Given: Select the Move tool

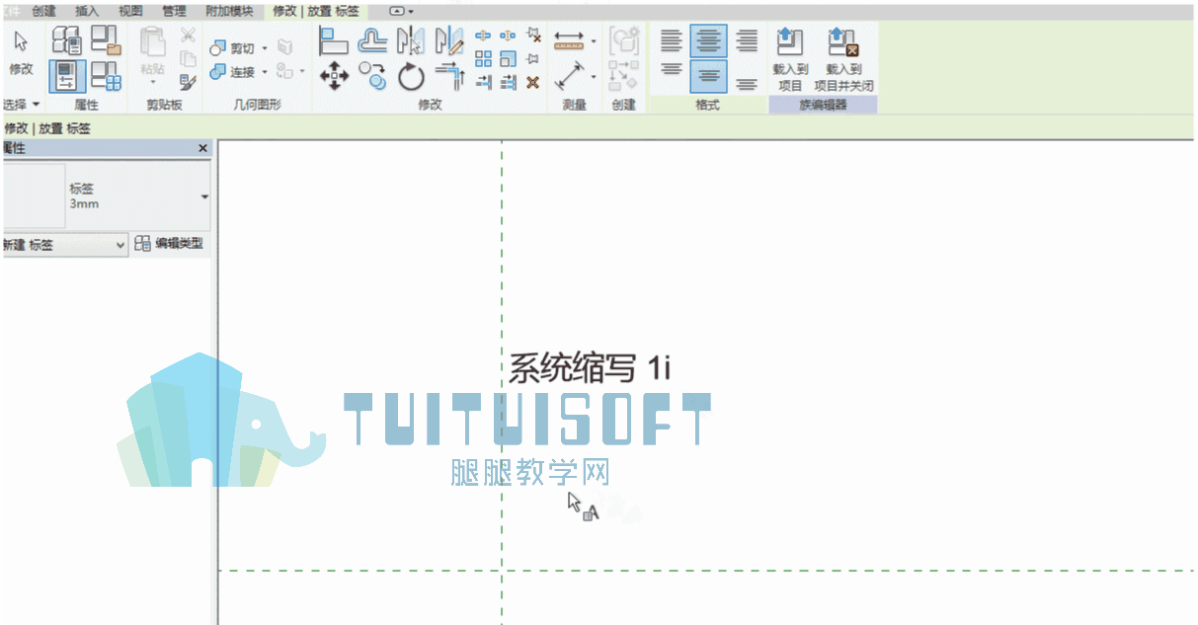Looking at the screenshot, I should tap(334, 76).
